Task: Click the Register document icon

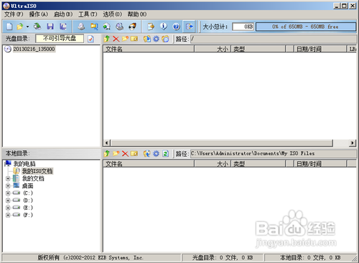Action: click(151, 27)
